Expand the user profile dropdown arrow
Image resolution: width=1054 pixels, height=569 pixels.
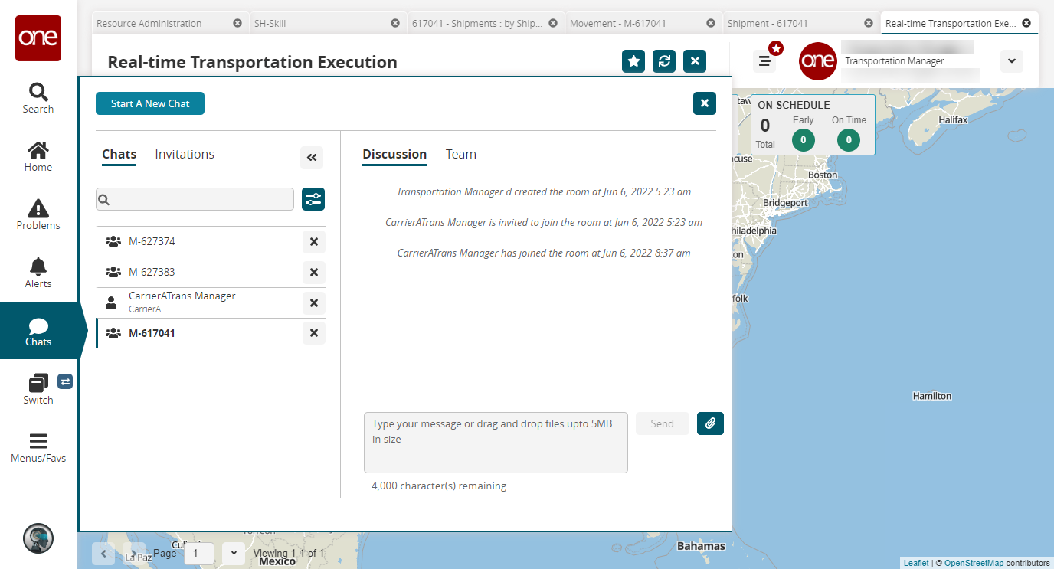tap(1011, 61)
